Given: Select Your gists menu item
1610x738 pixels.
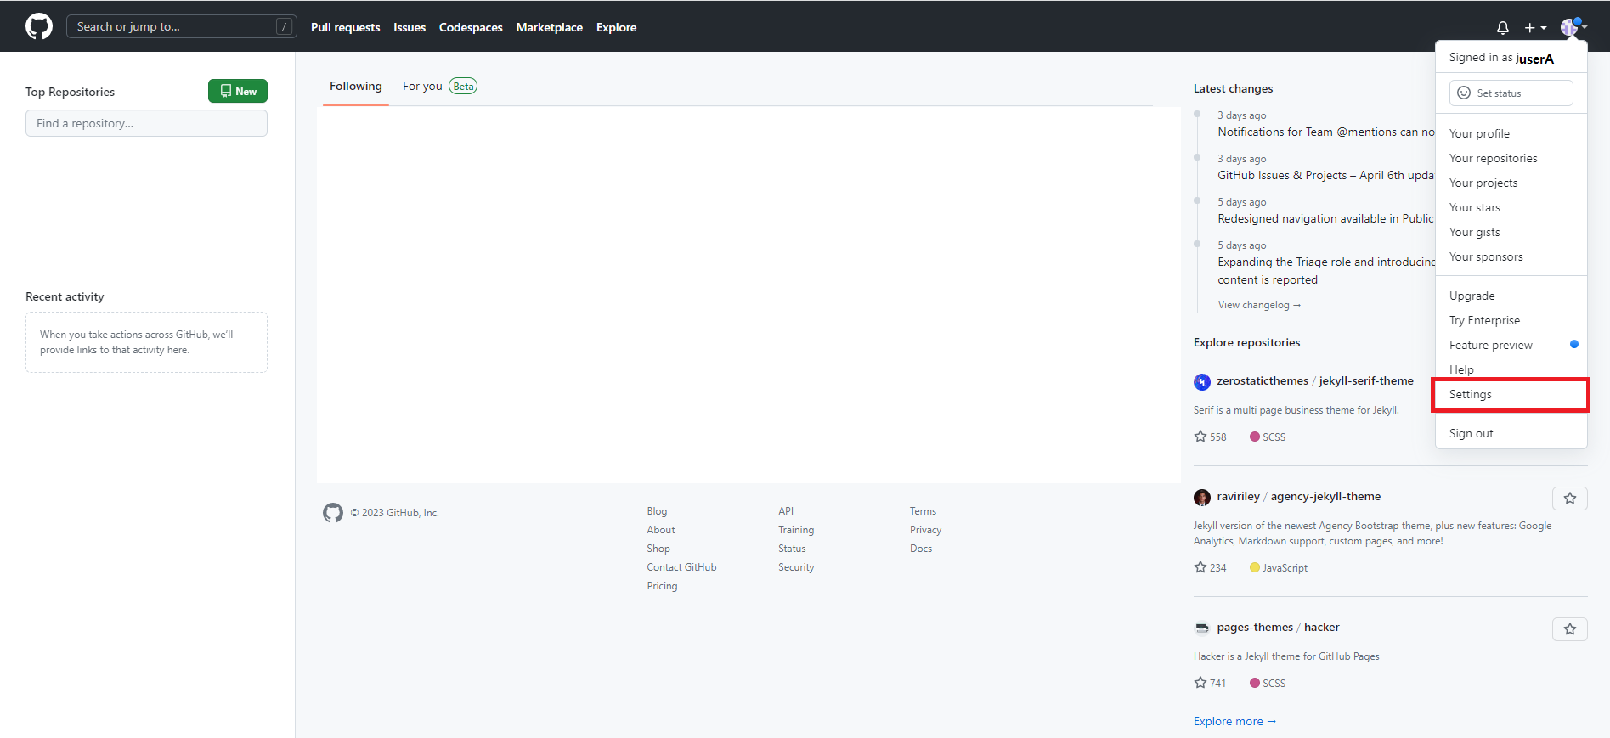Looking at the screenshot, I should [x=1511, y=232].
